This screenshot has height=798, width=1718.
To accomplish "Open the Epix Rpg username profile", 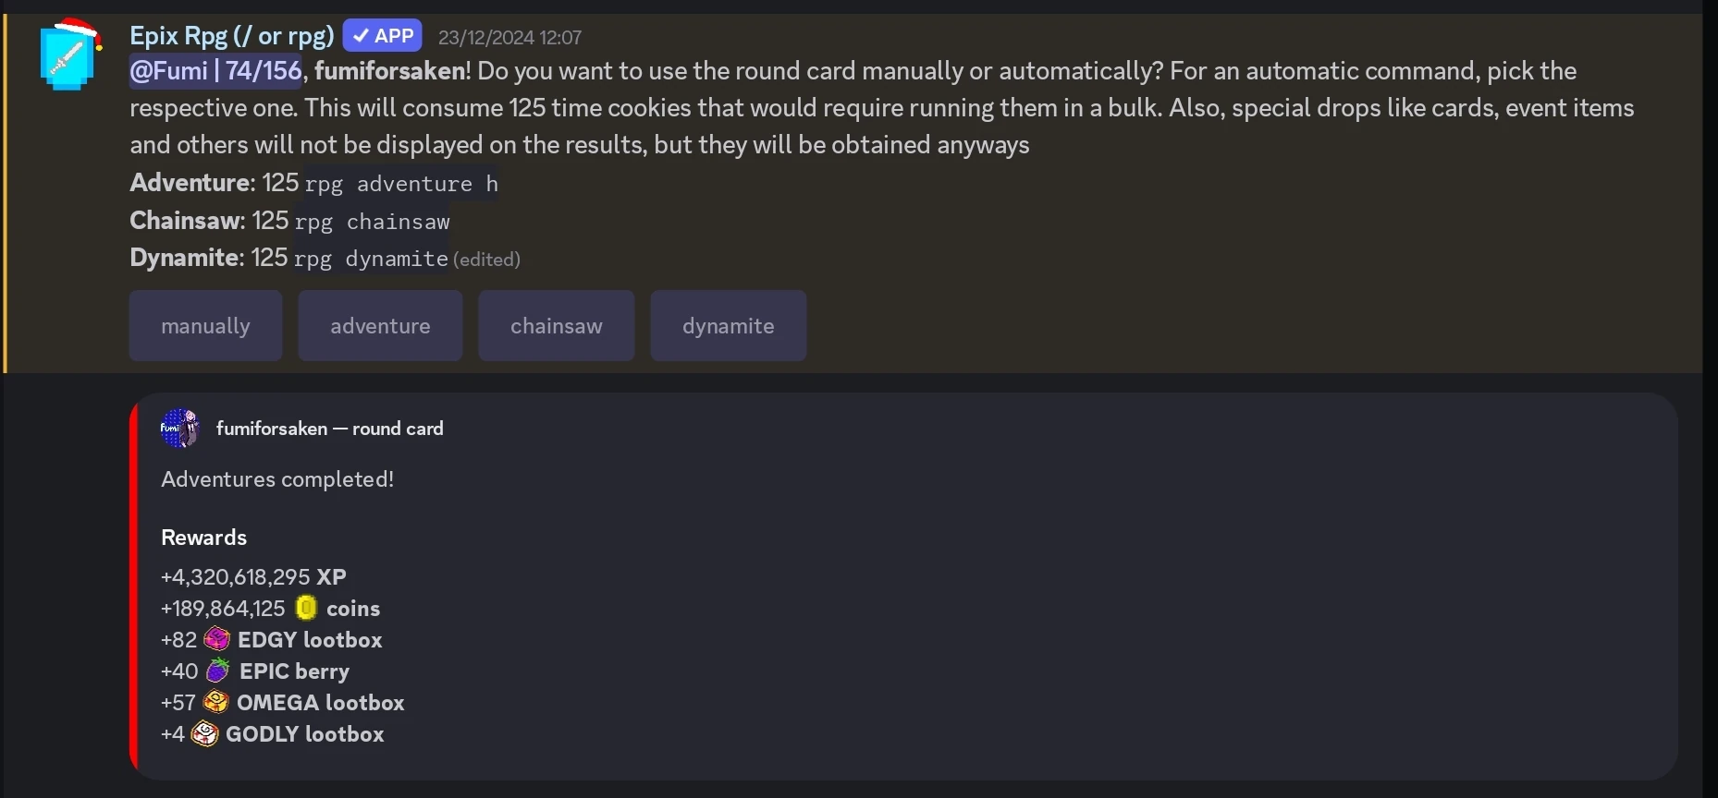I will [231, 36].
